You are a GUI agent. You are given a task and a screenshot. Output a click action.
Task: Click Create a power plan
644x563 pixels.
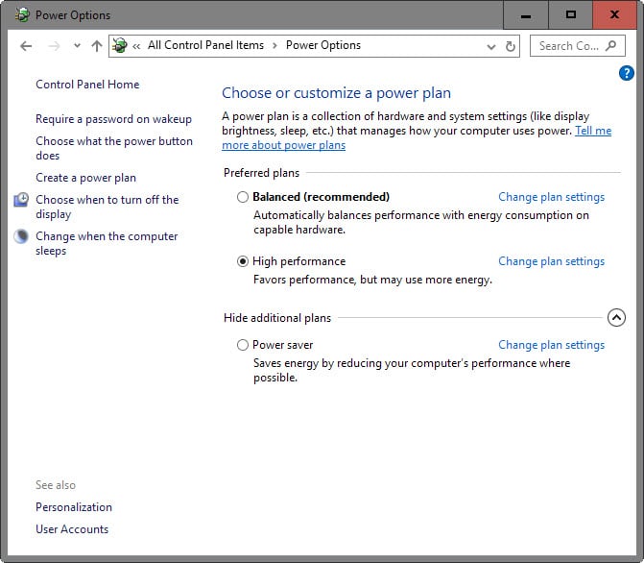pyautogui.click(x=85, y=178)
